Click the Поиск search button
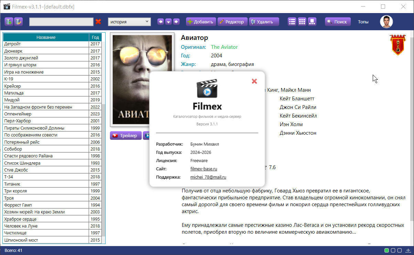414x255 pixels. coord(338,22)
